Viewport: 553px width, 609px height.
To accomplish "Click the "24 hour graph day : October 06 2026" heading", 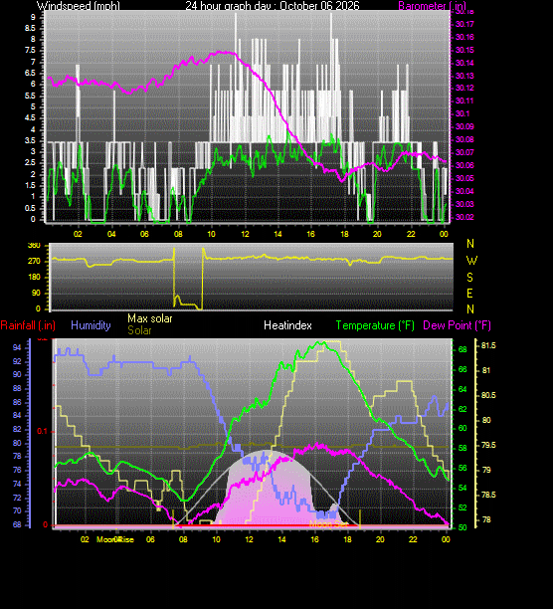I will (273, 6).
